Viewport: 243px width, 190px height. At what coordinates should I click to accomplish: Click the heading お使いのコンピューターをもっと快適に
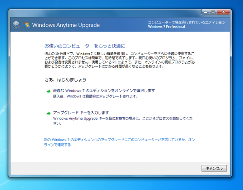click(x=85, y=46)
